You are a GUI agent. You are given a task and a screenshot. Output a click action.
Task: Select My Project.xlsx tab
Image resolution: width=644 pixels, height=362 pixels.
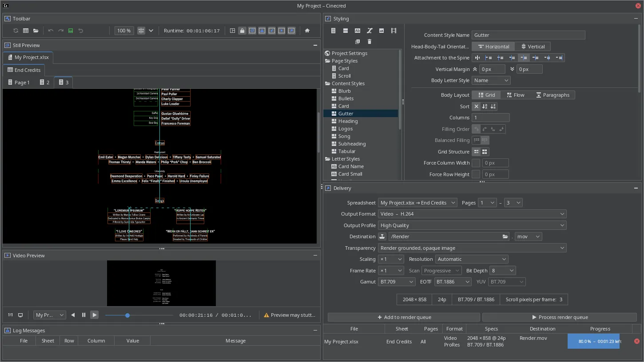(28, 57)
